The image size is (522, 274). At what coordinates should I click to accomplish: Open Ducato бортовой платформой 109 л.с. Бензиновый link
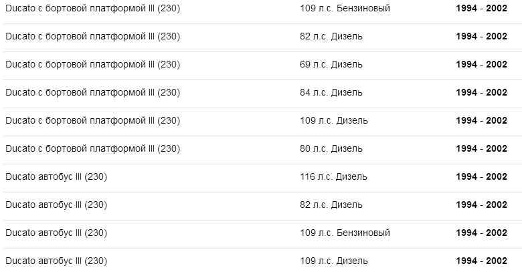[x=92, y=9]
